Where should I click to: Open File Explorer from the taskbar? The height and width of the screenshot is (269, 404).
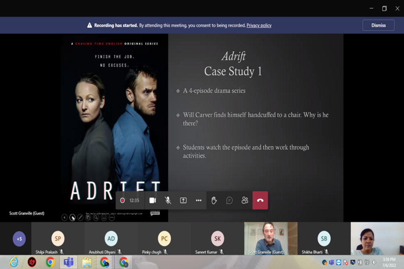click(x=87, y=262)
